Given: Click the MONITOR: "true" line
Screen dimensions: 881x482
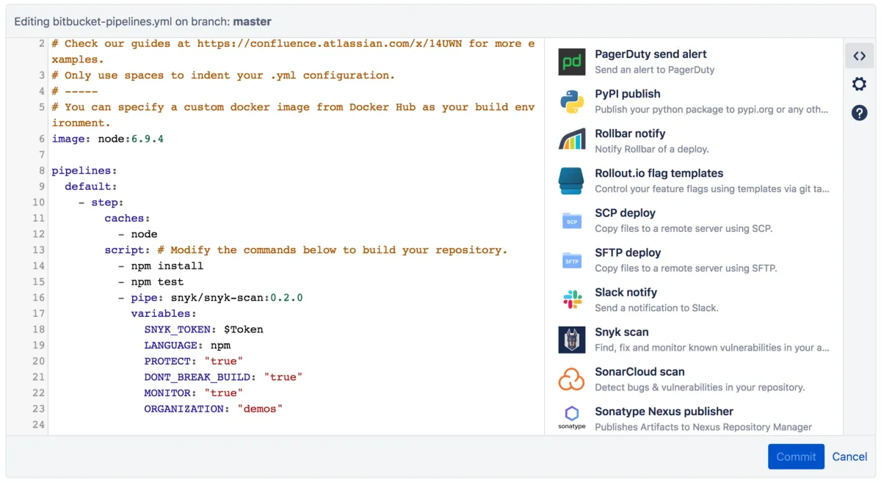Looking at the screenshot, I should tap(194, 393).
